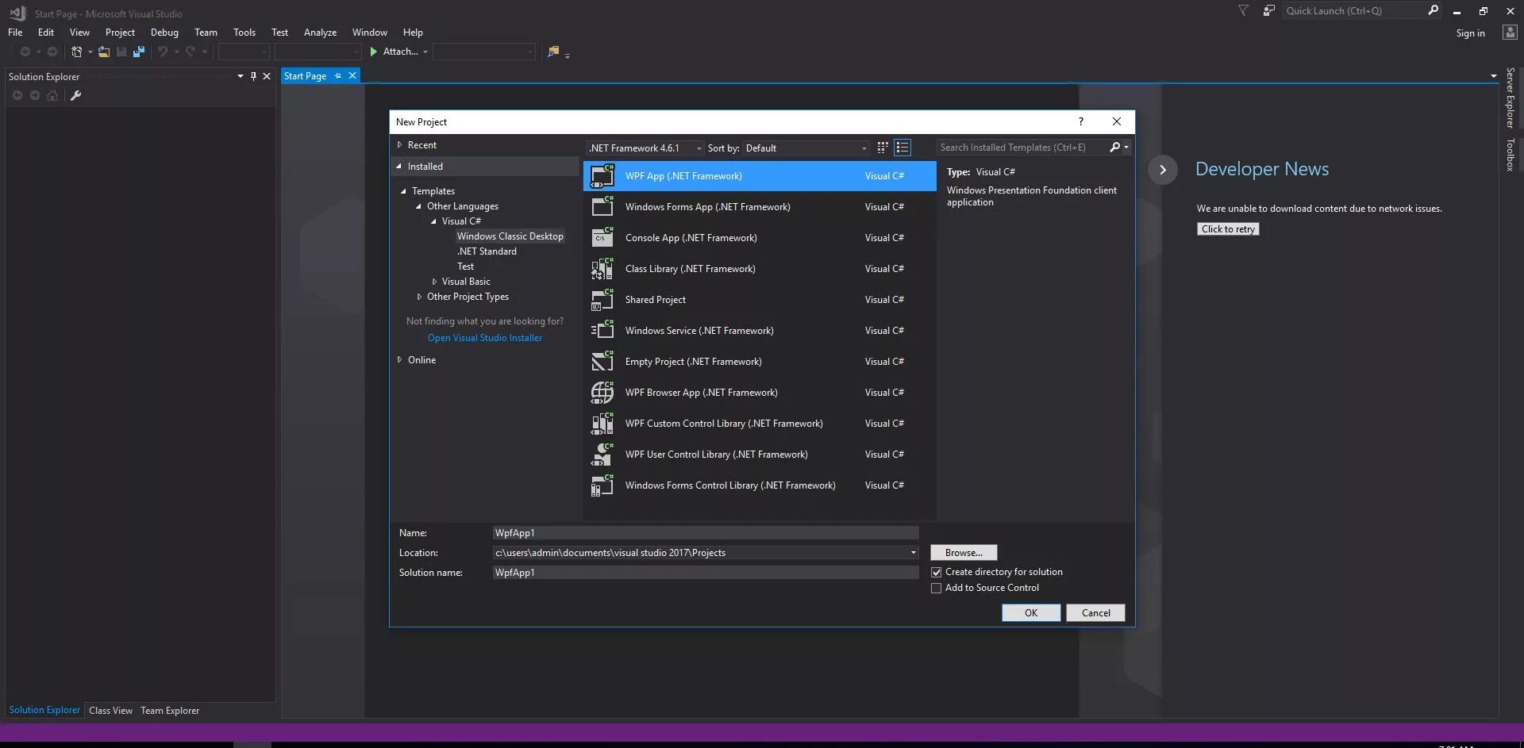The width and height of the screenshot is (1524, 748).
Task: Pin the Start Page tab
Action: tap(337, 76)
